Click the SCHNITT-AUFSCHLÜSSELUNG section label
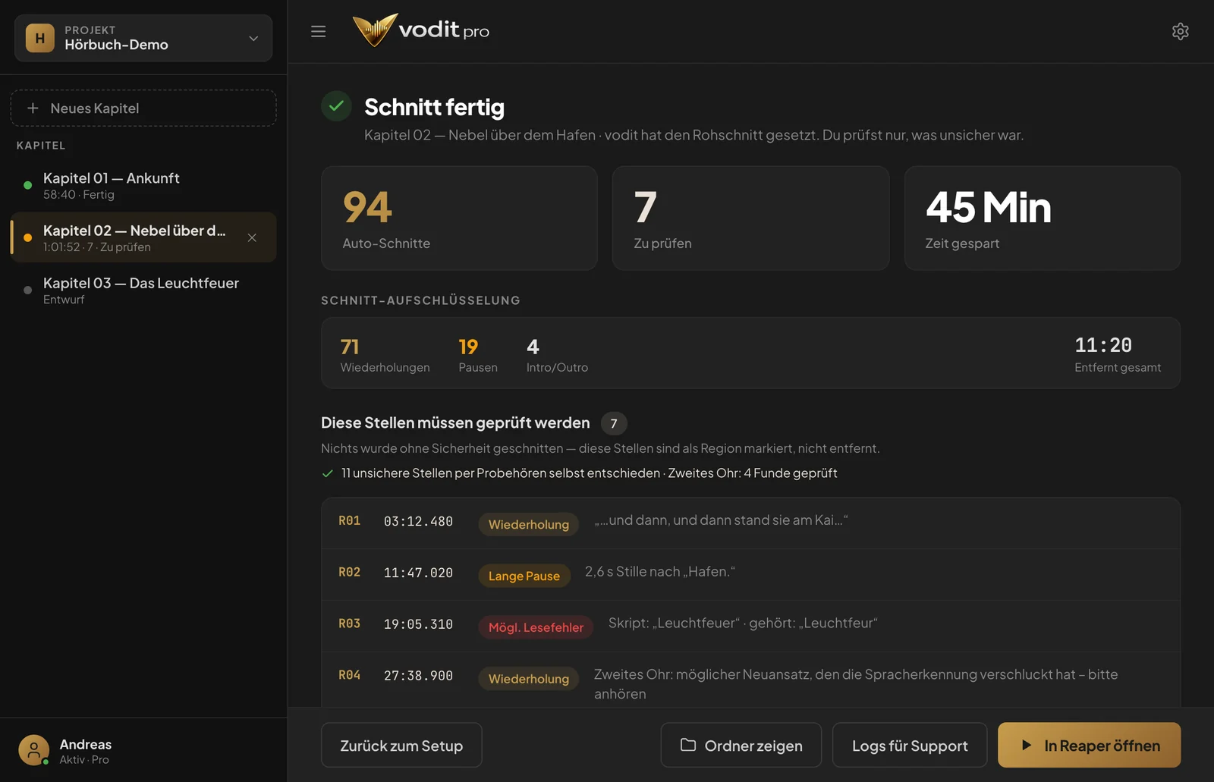This screenshot has height=782, width=1214. (x=420, y=300)
